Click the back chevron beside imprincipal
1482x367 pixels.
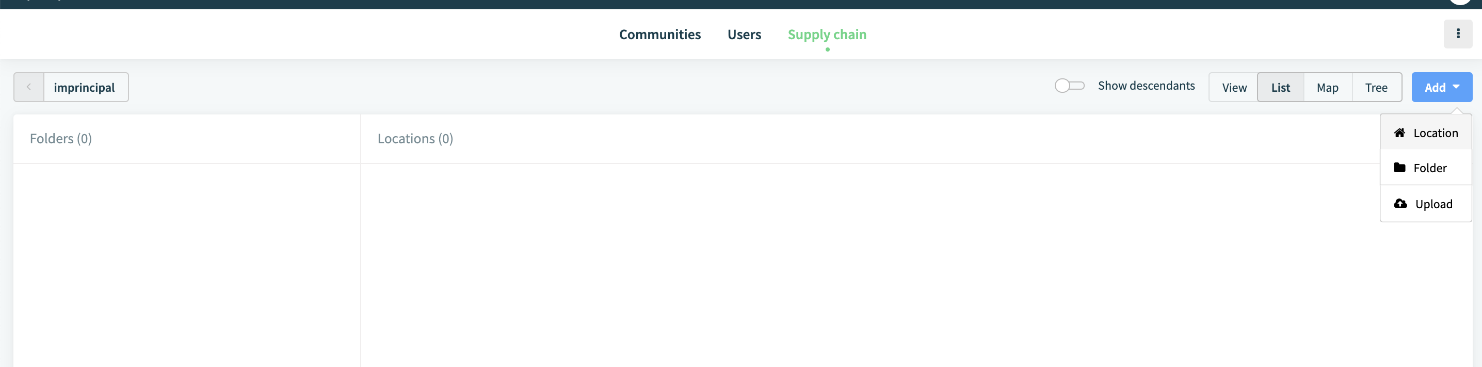pos(29,87)
